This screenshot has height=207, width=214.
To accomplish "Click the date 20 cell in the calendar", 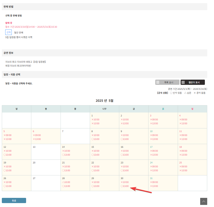I will (46, 167).
